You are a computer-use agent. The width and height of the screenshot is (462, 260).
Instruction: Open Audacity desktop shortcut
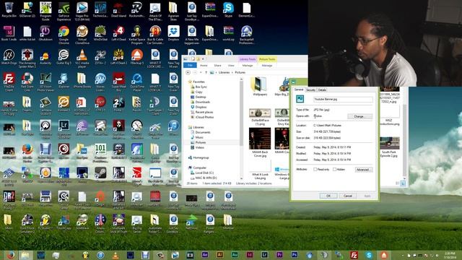45,58
